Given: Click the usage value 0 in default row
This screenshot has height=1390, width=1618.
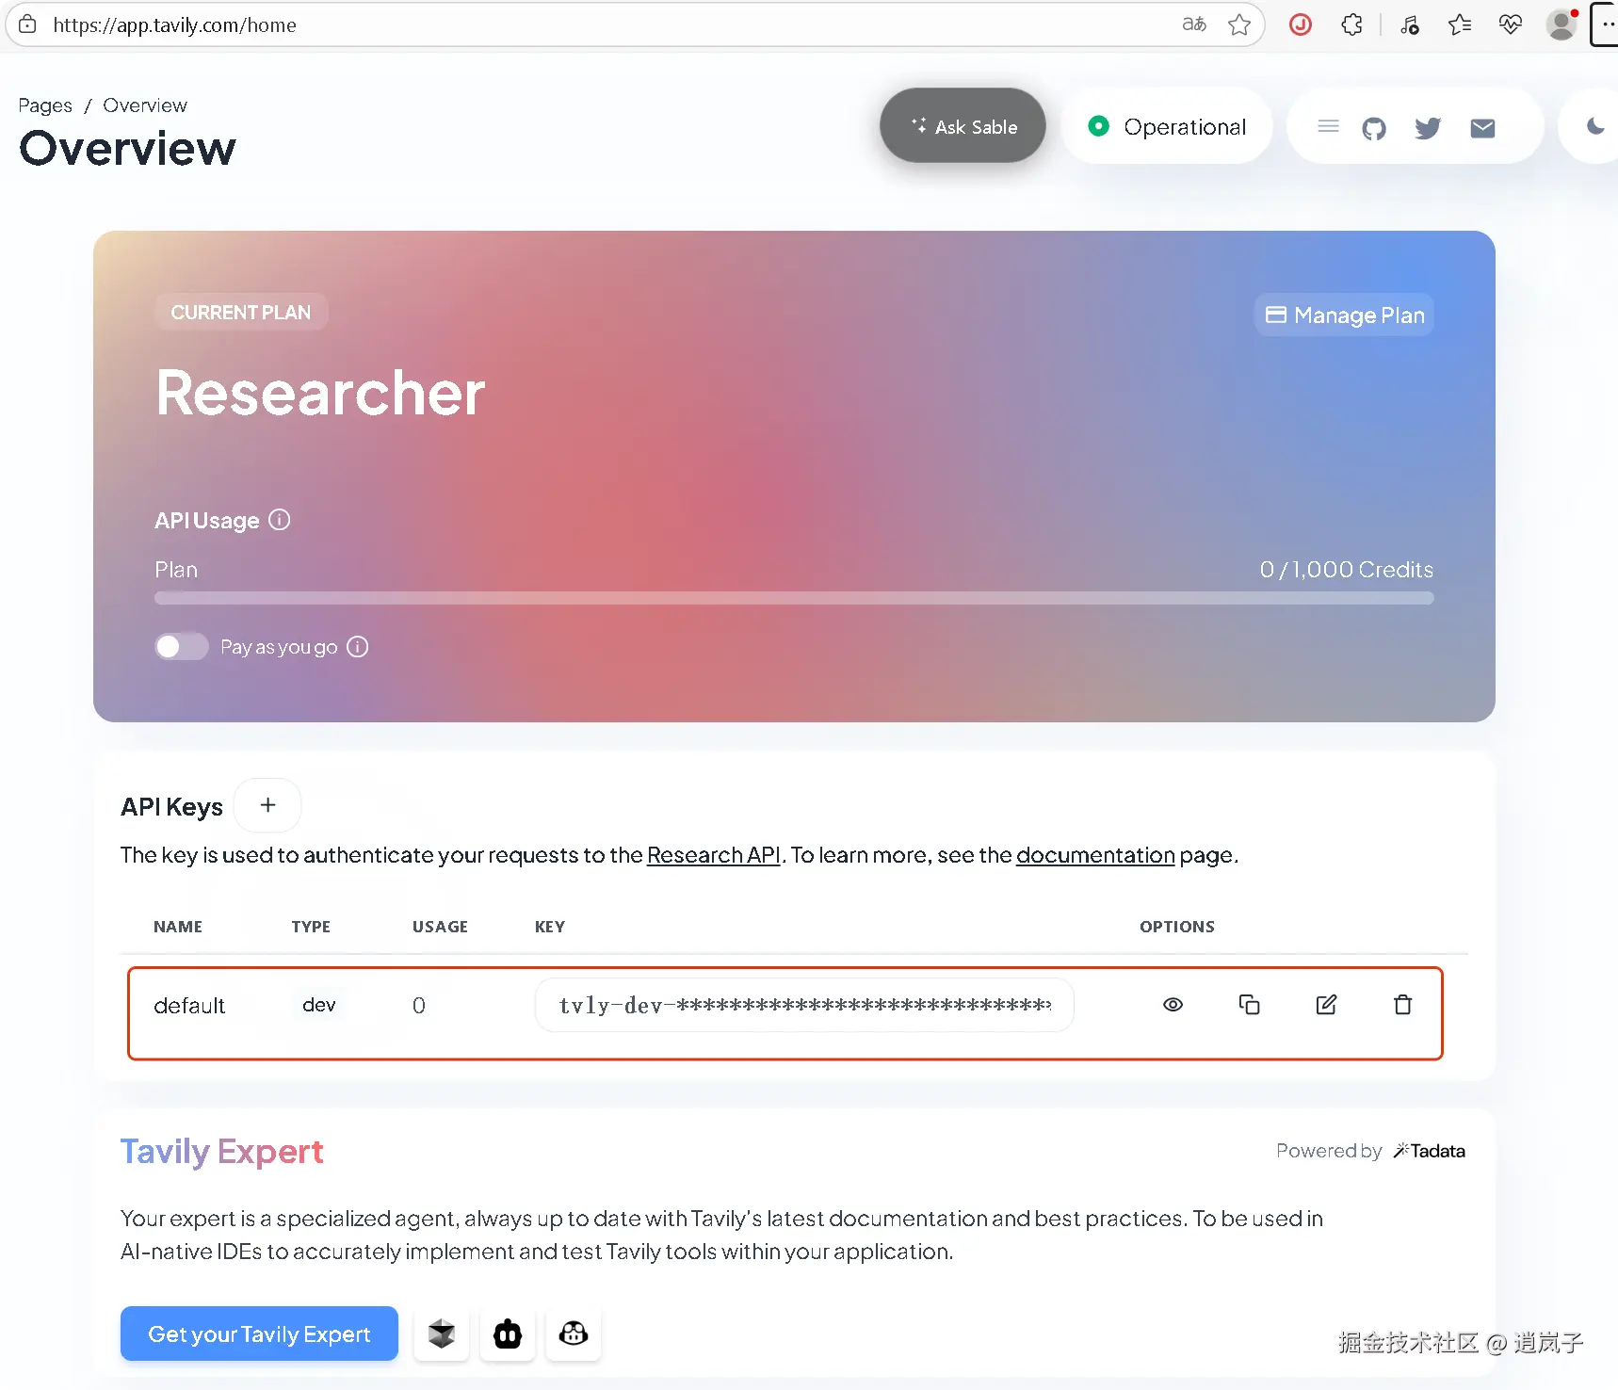Looking at the screenshot, I should 419,1006.
